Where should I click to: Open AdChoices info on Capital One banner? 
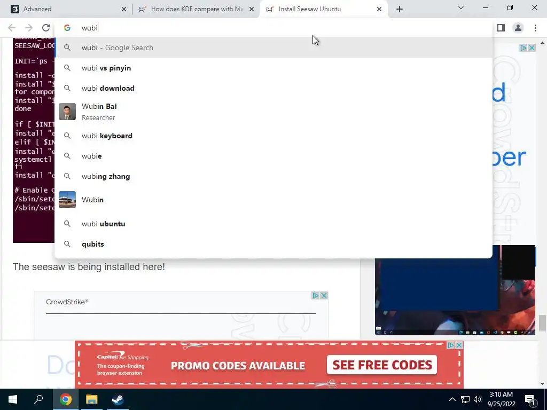pos(451,345)
